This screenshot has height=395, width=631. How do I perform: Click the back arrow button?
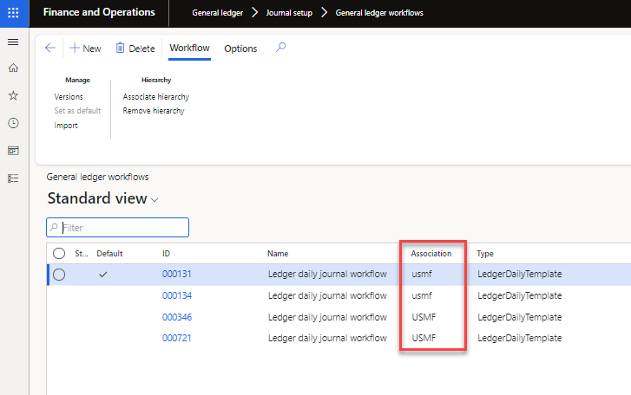pos(50,49)
